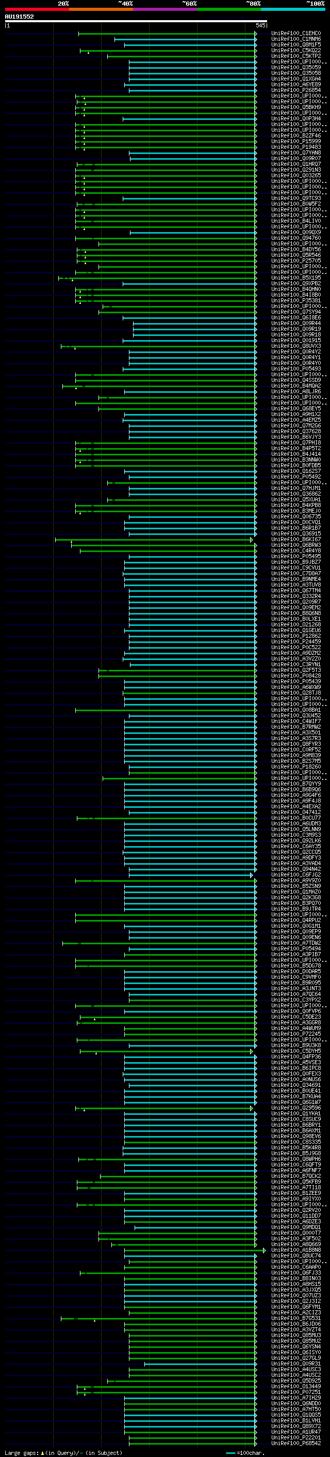Viewport: 330px width, 1457px height.
Task: Pick hit UniRef100_P25705
Action: coord(295,260)
